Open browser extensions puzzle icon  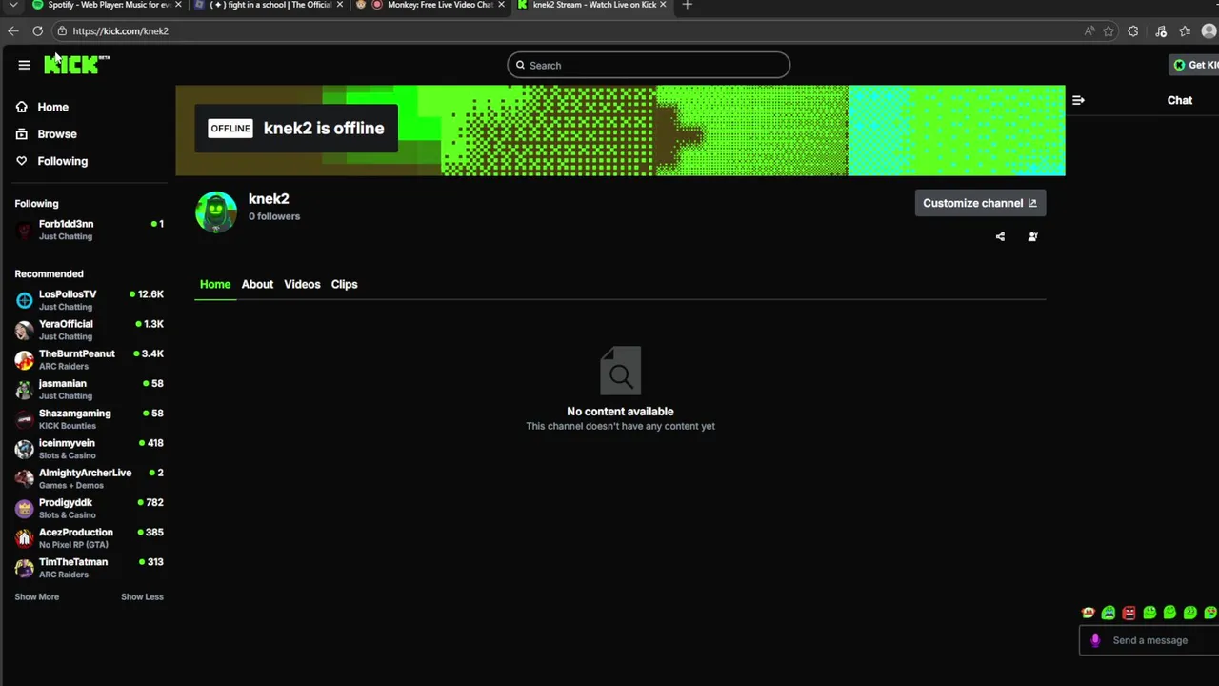point(1133,31)
